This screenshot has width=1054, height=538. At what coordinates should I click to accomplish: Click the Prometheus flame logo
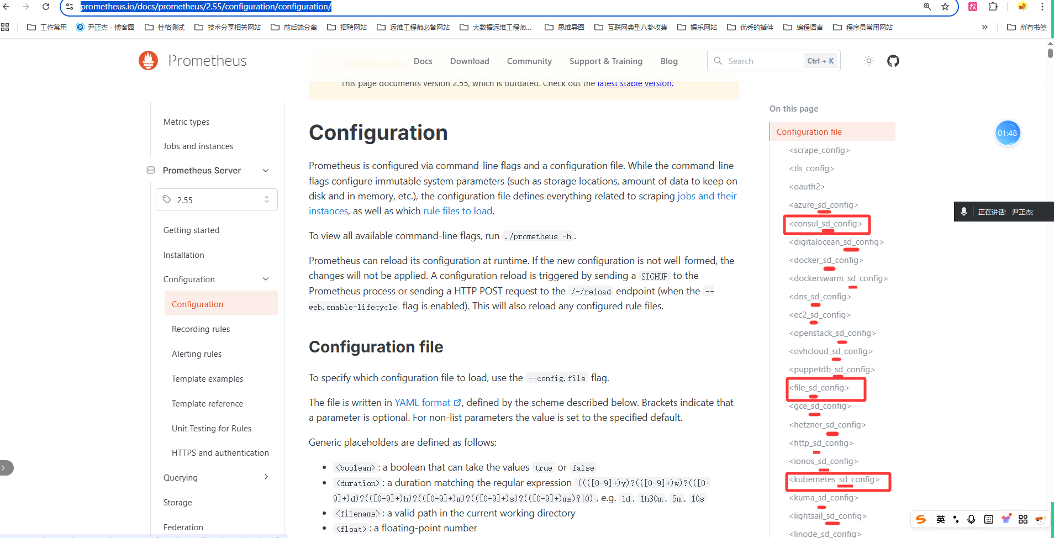148,61
